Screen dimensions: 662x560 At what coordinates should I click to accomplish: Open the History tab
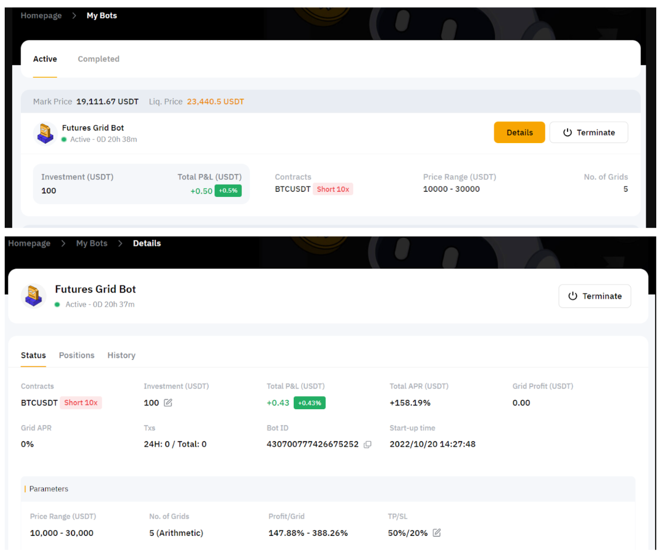click(121, 355)
